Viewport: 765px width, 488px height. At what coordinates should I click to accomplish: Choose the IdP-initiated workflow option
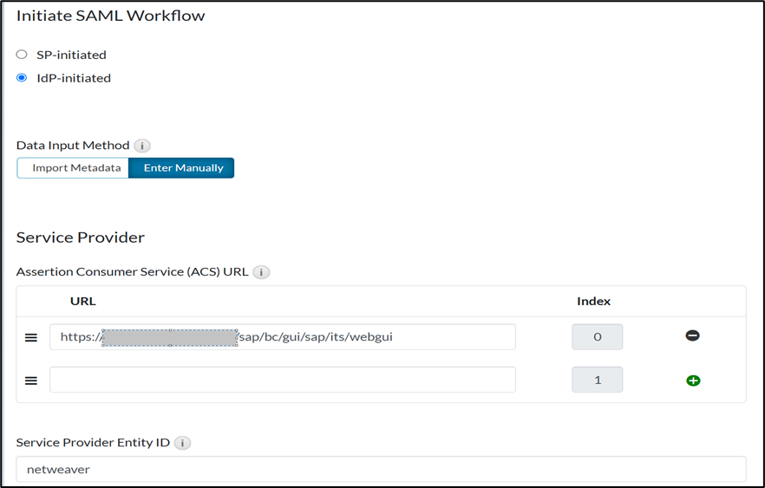pos(23,78)
